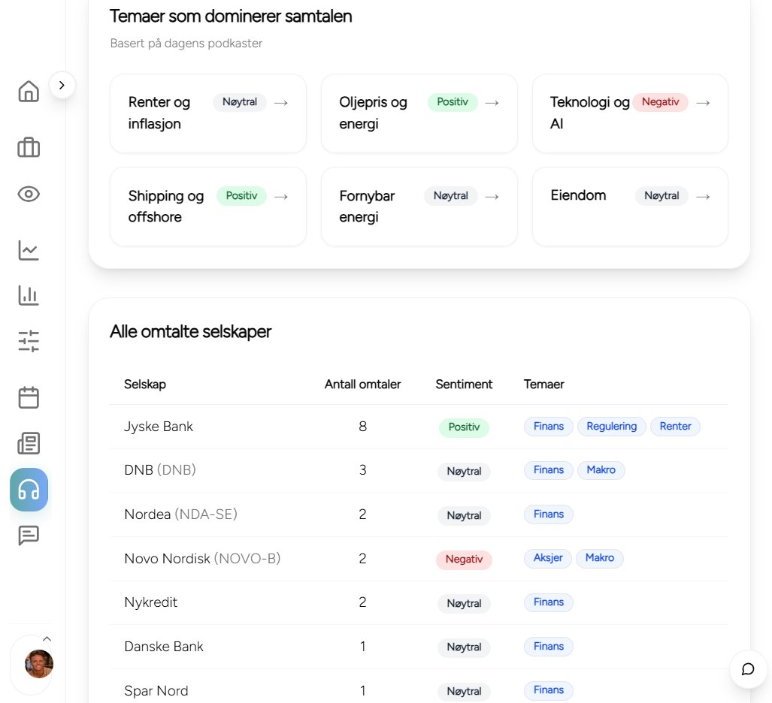Image resolution: width=772 pixels, height=703 pixels.
Task: Click the Finans tag for Jyske Bank
Action: click(549, 427)
